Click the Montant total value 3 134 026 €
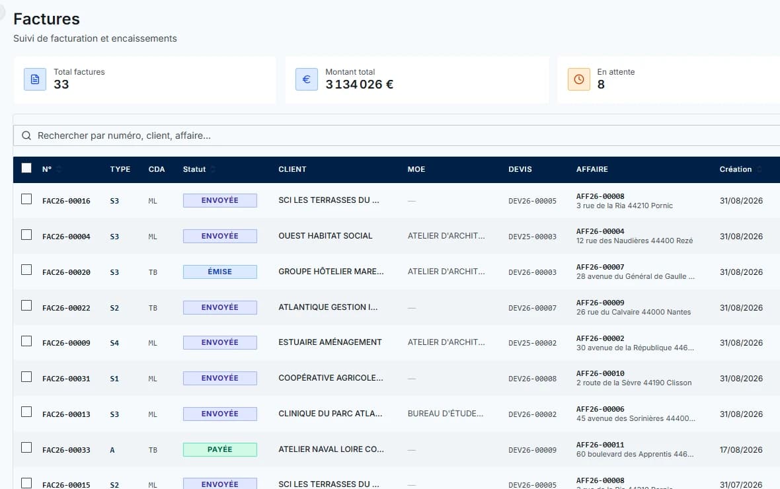Screen dimensions: 780x489 pyautogui.click(x=359, y=85)
